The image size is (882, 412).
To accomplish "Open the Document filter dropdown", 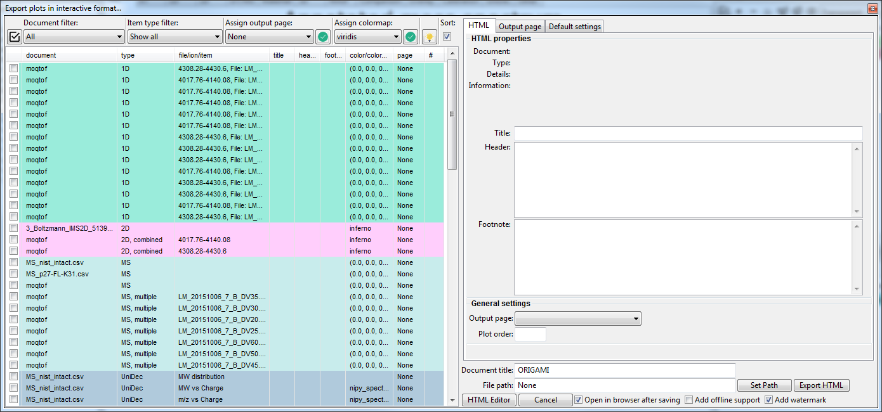I will pos(74,37).
